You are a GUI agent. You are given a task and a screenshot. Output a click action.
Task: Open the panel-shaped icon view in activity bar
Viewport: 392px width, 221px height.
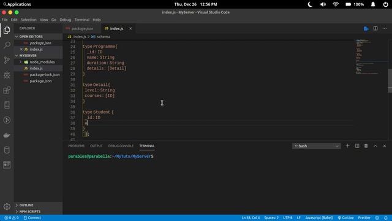(7, 165)
